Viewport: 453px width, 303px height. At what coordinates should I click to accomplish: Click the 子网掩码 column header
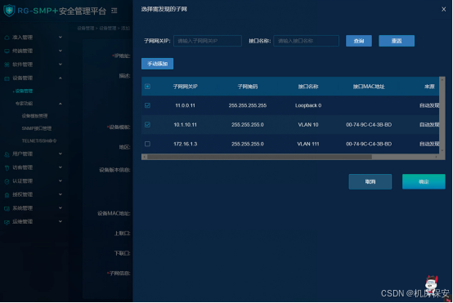[248, 87]
